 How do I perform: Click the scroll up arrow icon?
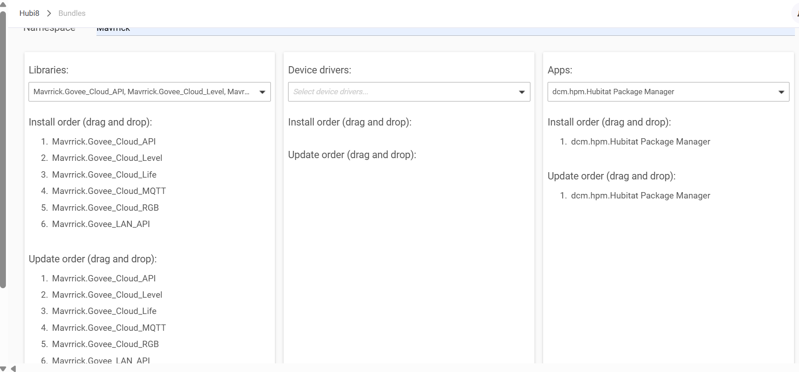point(3,5)
